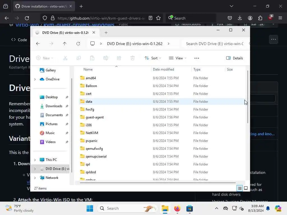Image resolution: width=287 pixels, height=215 pixels.
Task: Expand the This PC tree node
Action: [x=35, y=160]
